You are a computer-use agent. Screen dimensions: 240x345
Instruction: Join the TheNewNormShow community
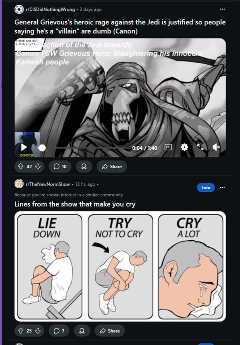click(205, 188)
